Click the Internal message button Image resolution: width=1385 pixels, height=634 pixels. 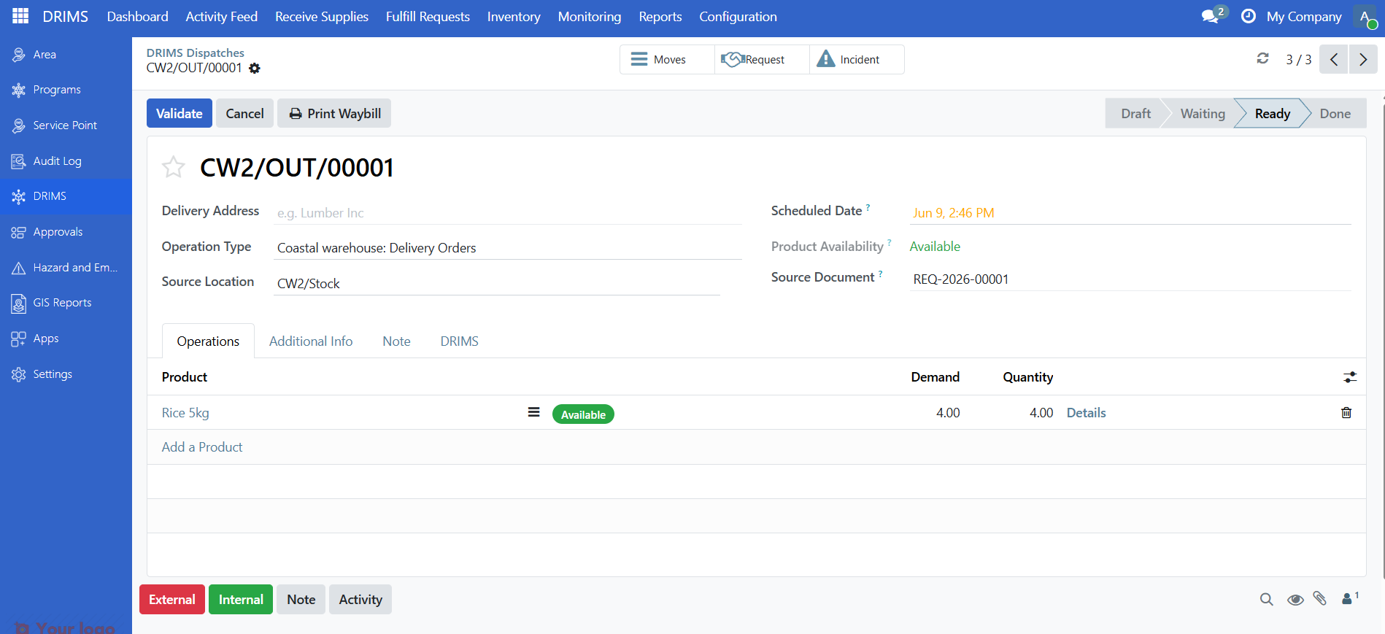[x=241, y=599]
